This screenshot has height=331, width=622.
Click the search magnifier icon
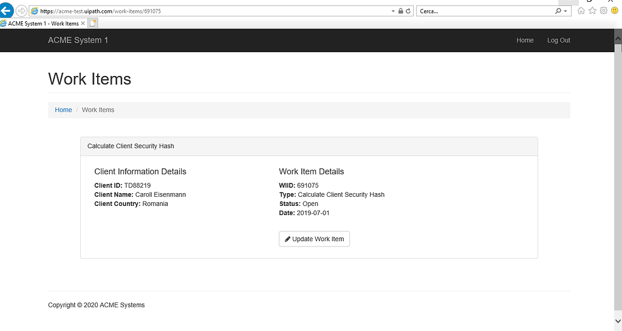(558, 11)
